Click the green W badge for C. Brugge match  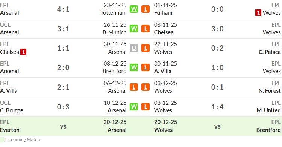tap(134, 107)
